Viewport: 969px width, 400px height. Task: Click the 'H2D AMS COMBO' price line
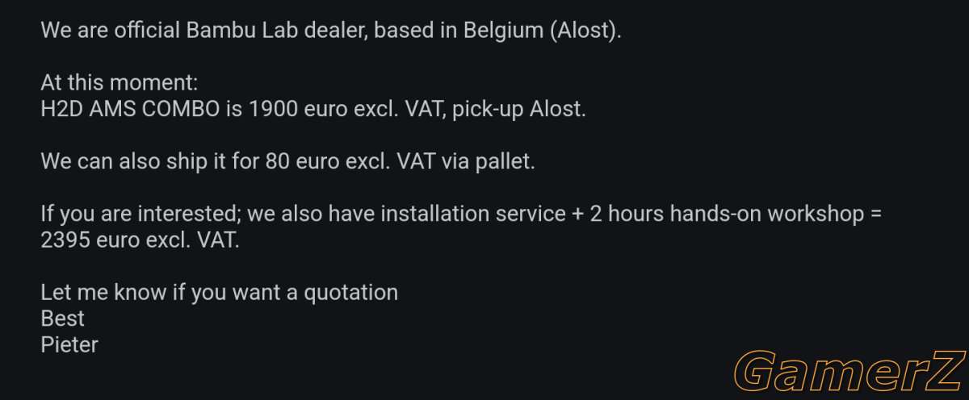[313, 109]
